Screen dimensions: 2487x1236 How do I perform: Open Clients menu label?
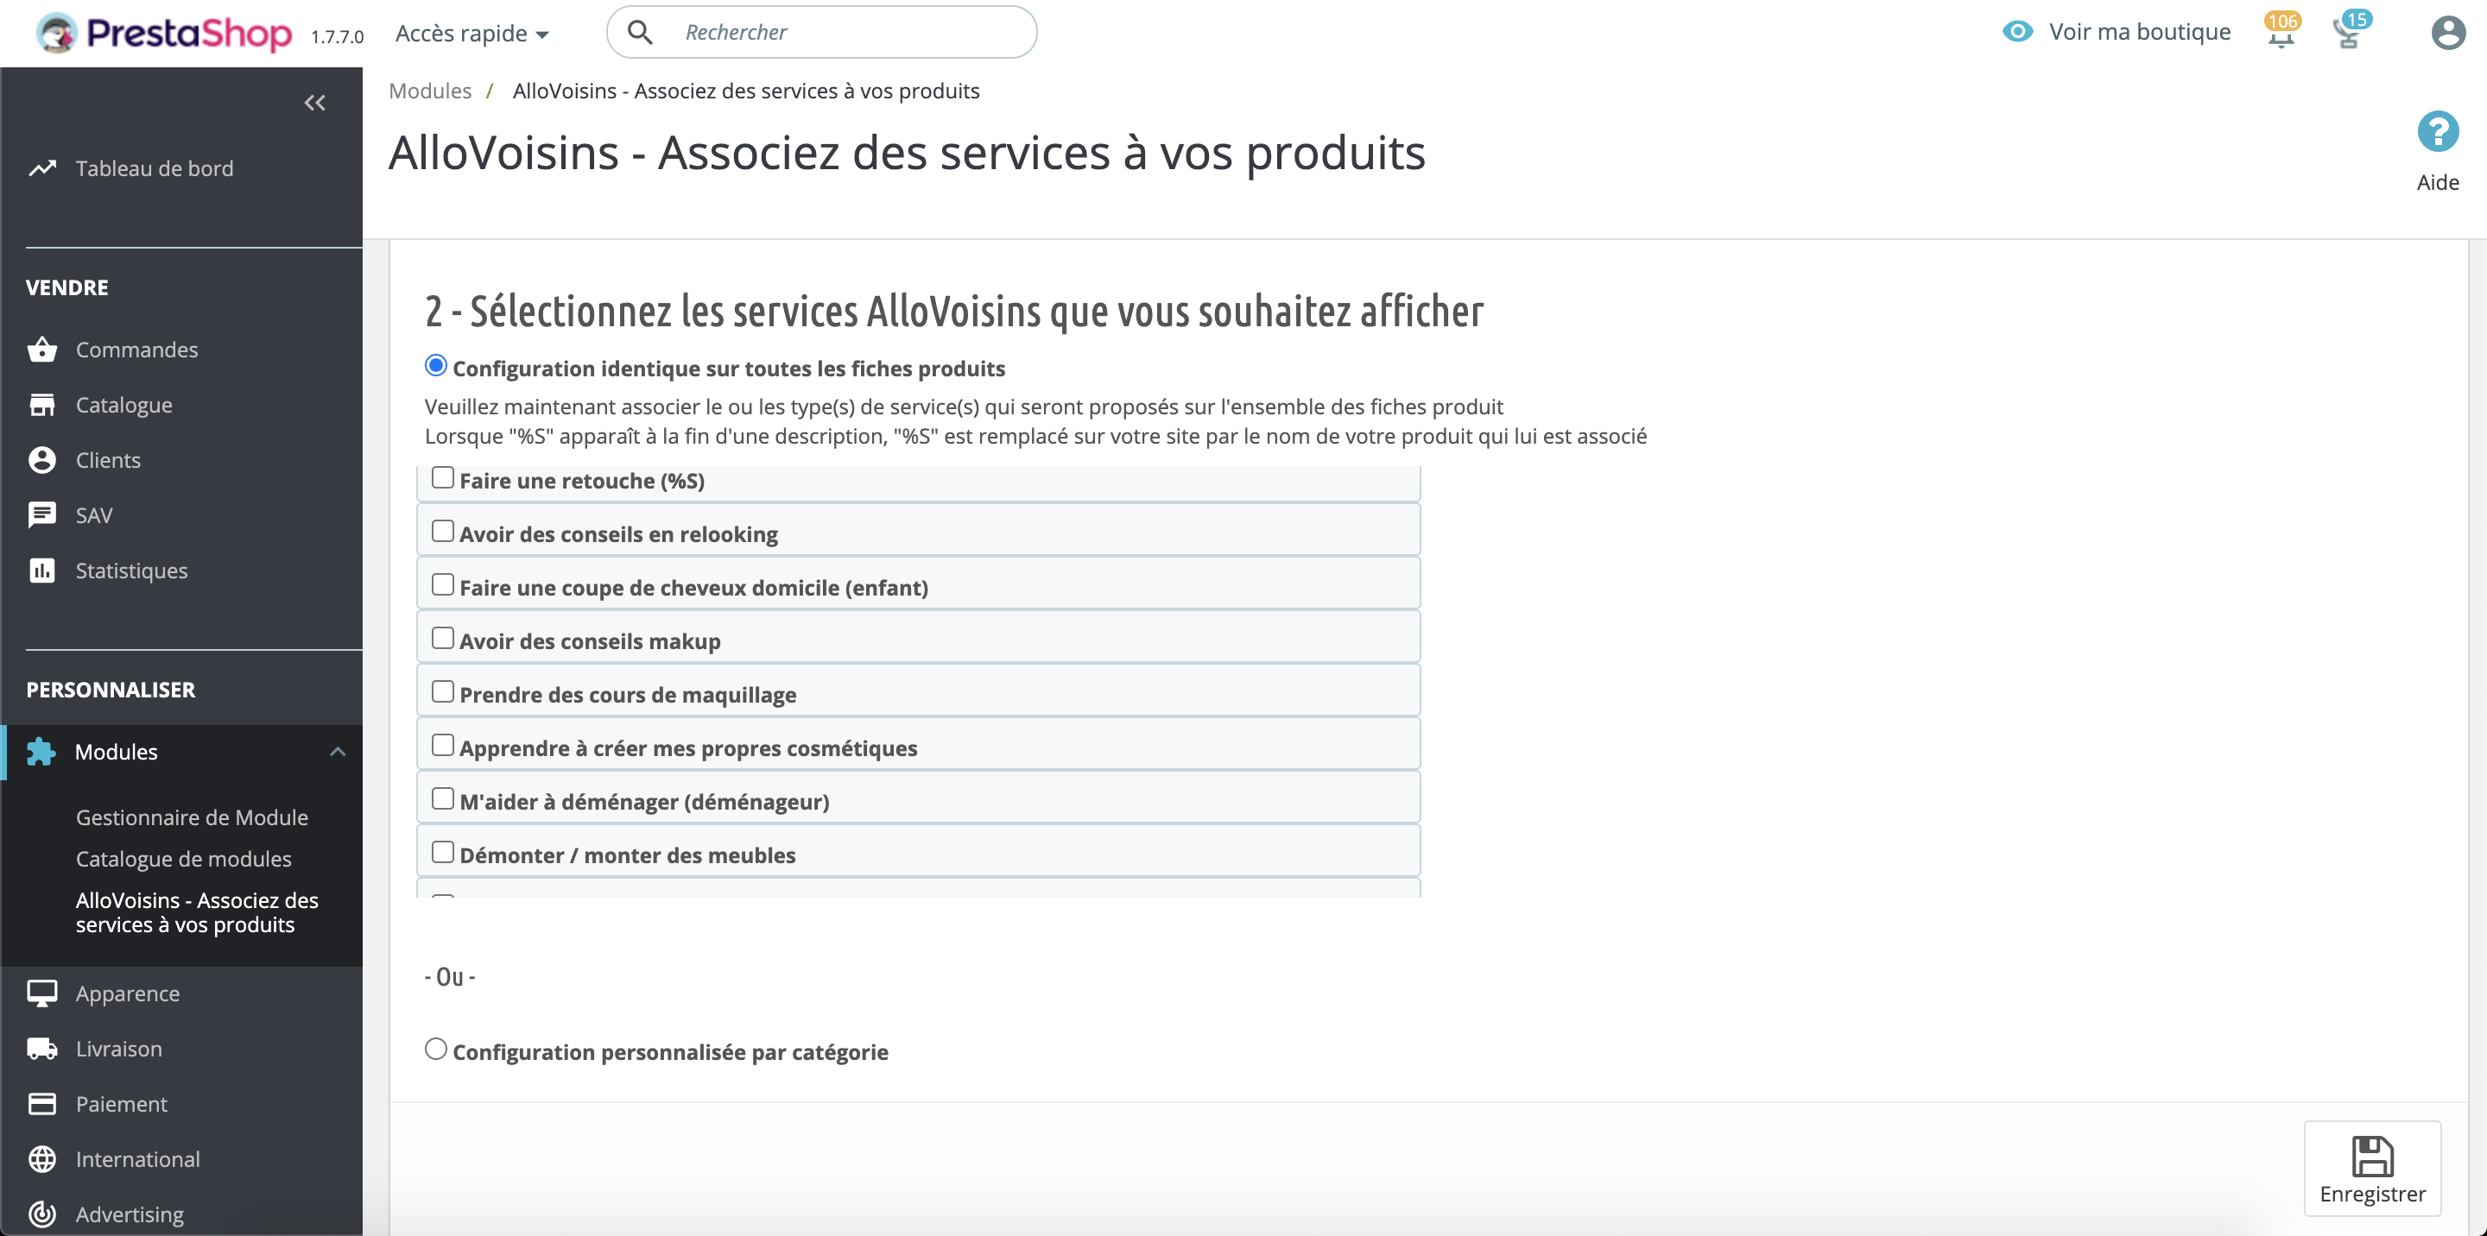click(108, 460)
